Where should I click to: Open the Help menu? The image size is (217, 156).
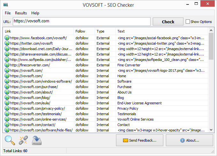[35, 13]
